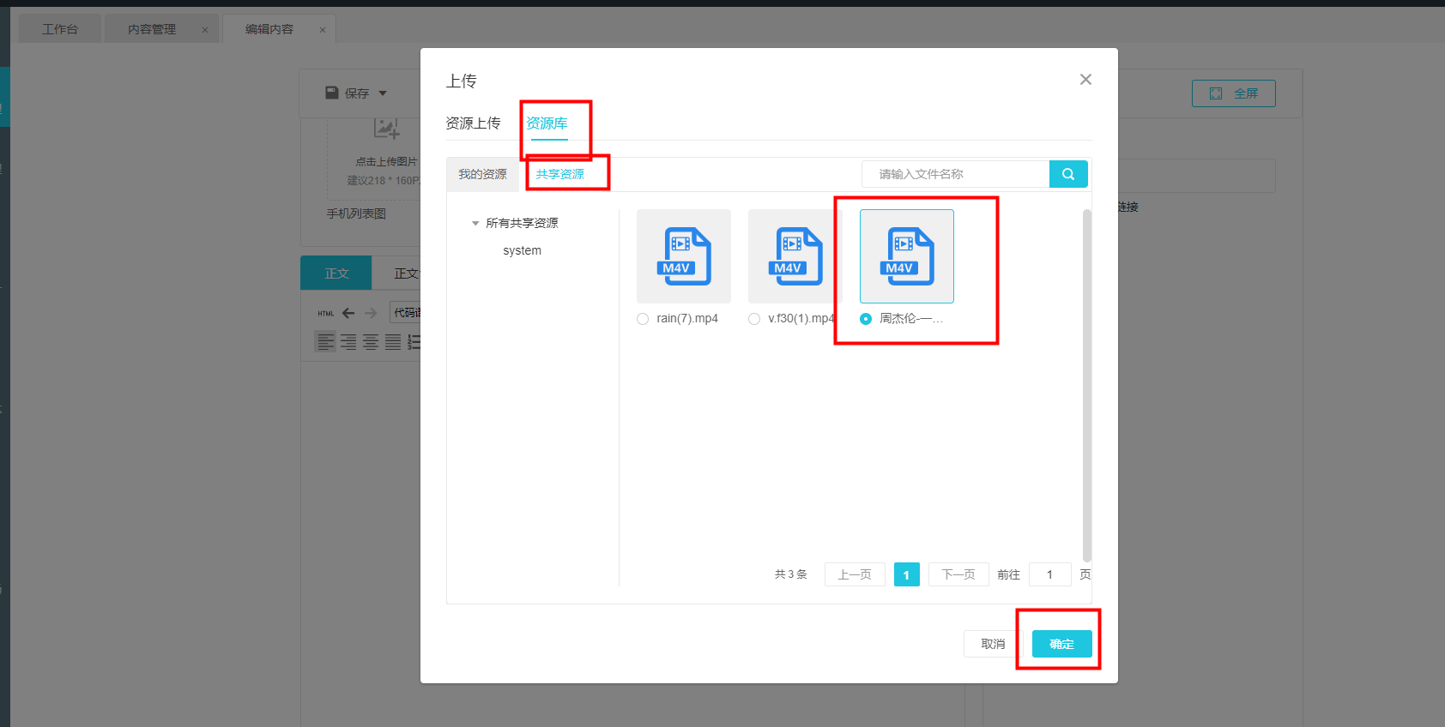This screenshot has width=1445, height=727.
Task: Apply justify alignment icon in editor
Action: coord(393,342)
